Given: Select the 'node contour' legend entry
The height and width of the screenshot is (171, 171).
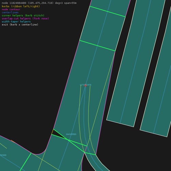Looking at the screenshot, I should pyautogui.click(x=11, y=9).
